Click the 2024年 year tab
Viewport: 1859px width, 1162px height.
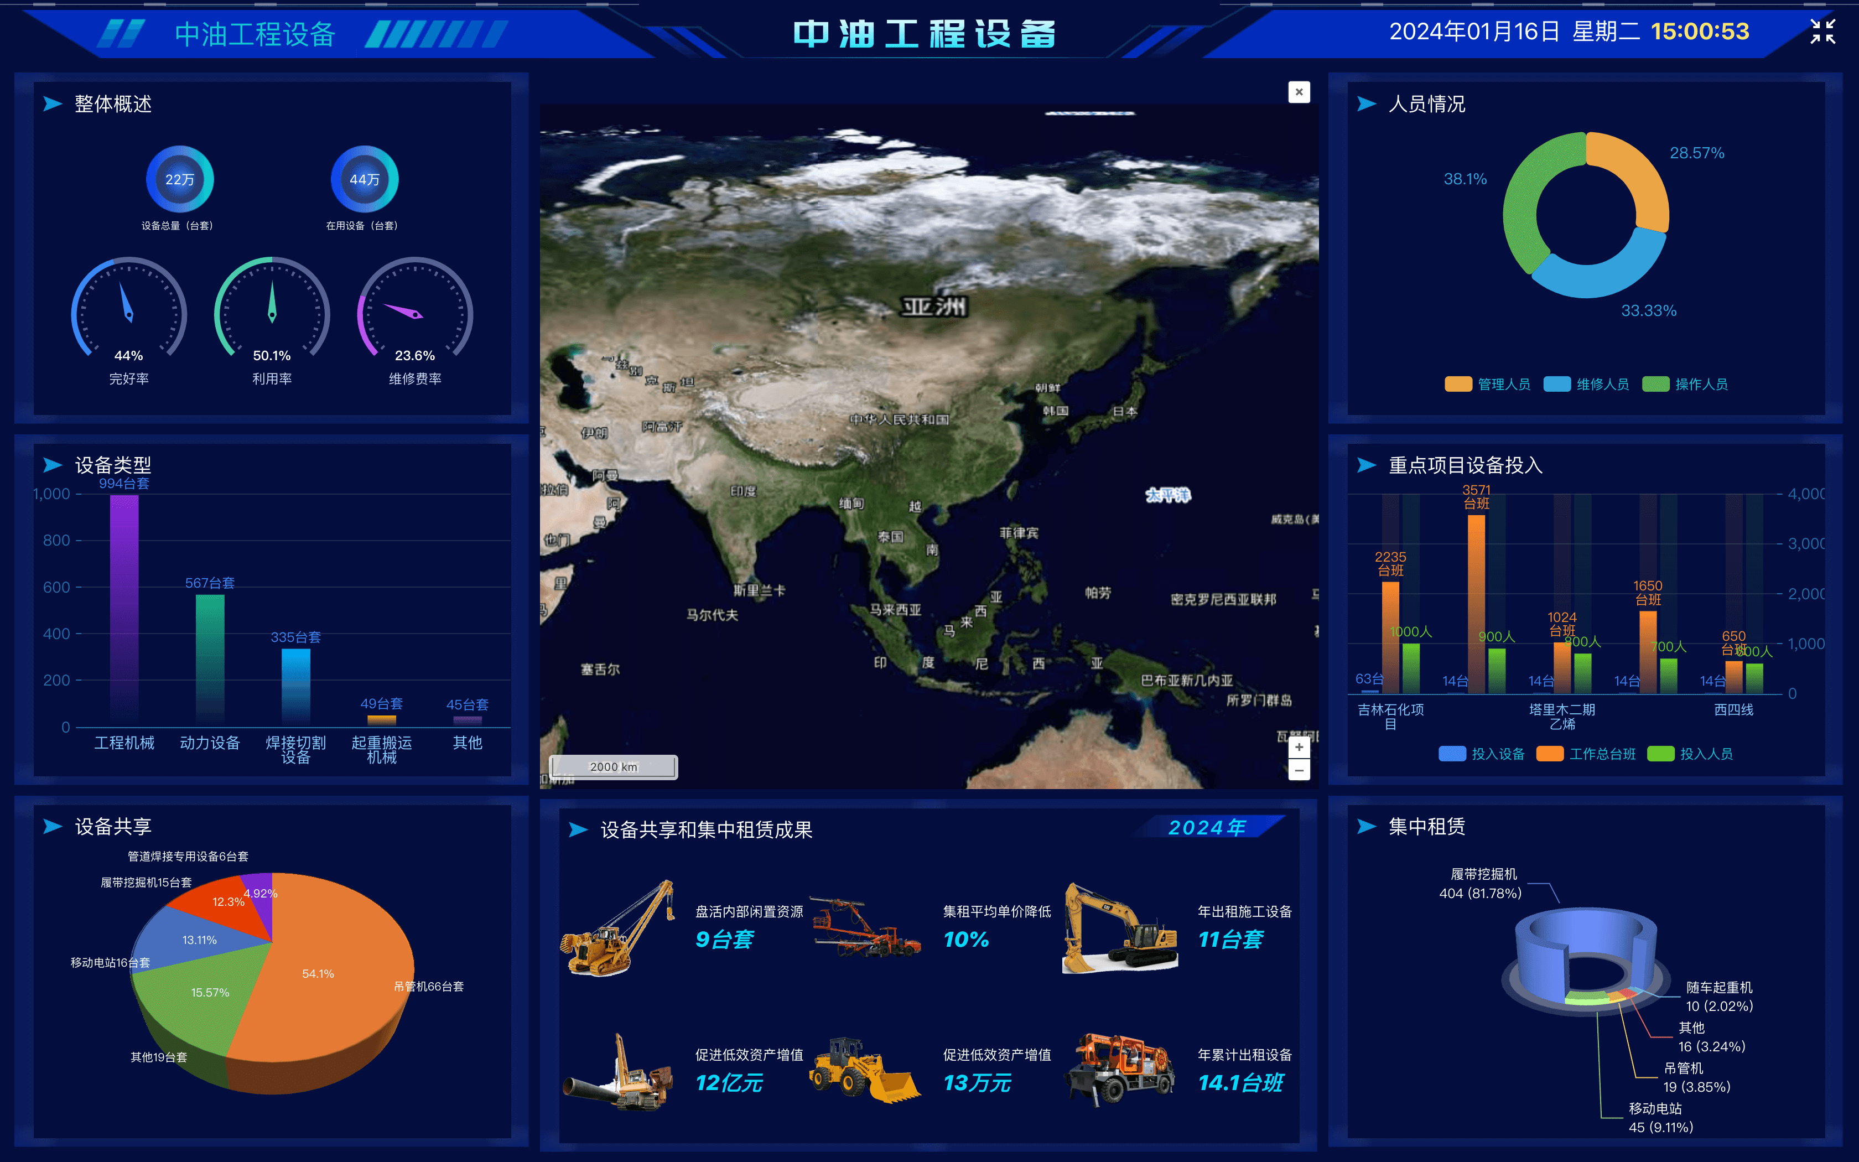click(x=1208, y=827)
